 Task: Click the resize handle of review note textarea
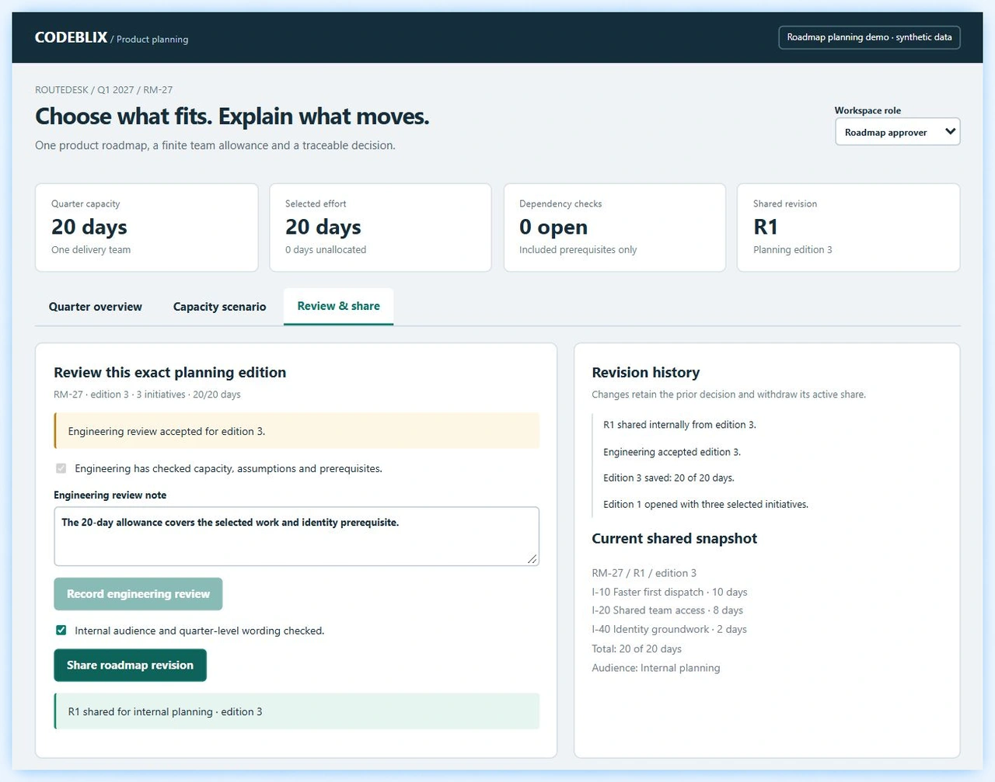tap(532, 559)
